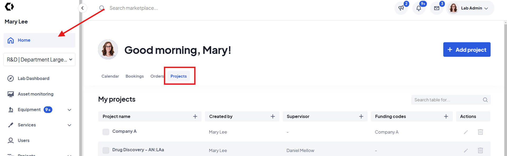Viewport: 507px width, 156px height.
Task: Go to Lab Dashboard
Action: coord(34,78)
